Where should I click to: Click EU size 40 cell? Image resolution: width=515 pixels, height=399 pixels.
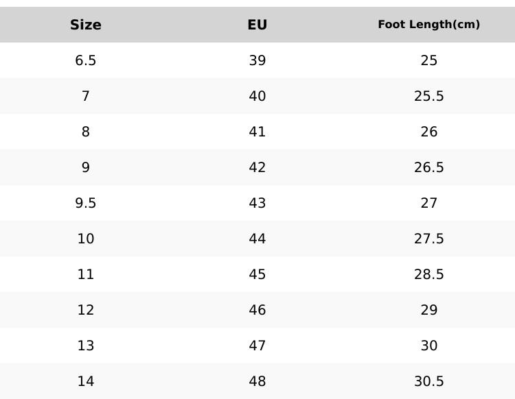[257, 96]
